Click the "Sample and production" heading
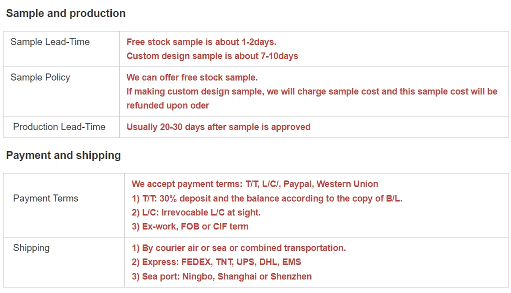The width and height of the screenshot is (511, 293). pos(65,13)
